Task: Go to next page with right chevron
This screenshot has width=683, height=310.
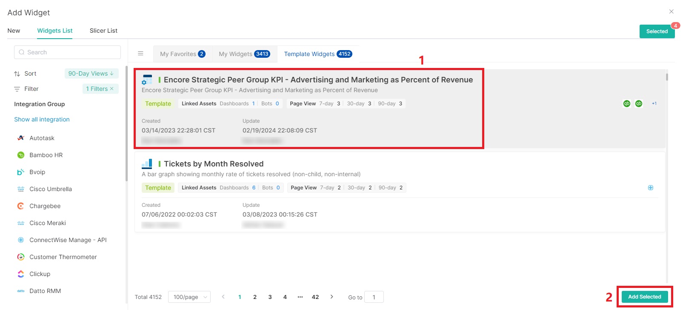Action: tap(331, 297)
